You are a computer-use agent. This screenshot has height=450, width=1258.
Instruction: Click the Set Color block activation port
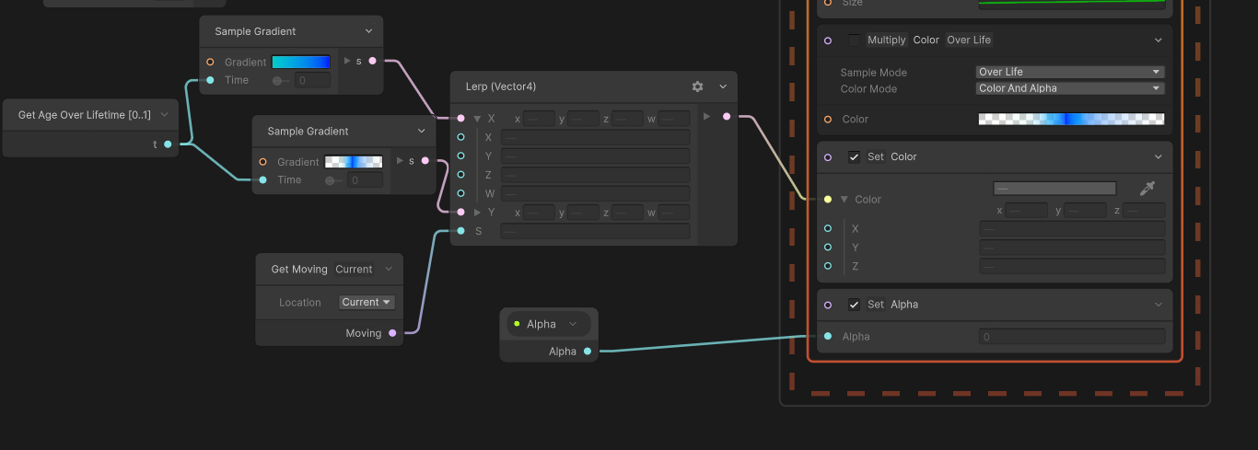pos(828,157)
